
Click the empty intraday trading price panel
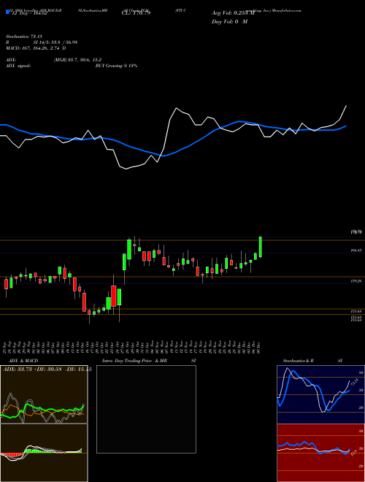pyautogui.click(x=146, y=409)
